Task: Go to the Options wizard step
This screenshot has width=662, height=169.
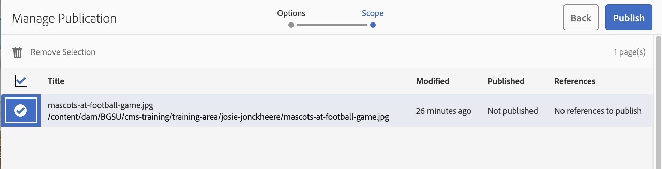Action: tap(291, 13)
